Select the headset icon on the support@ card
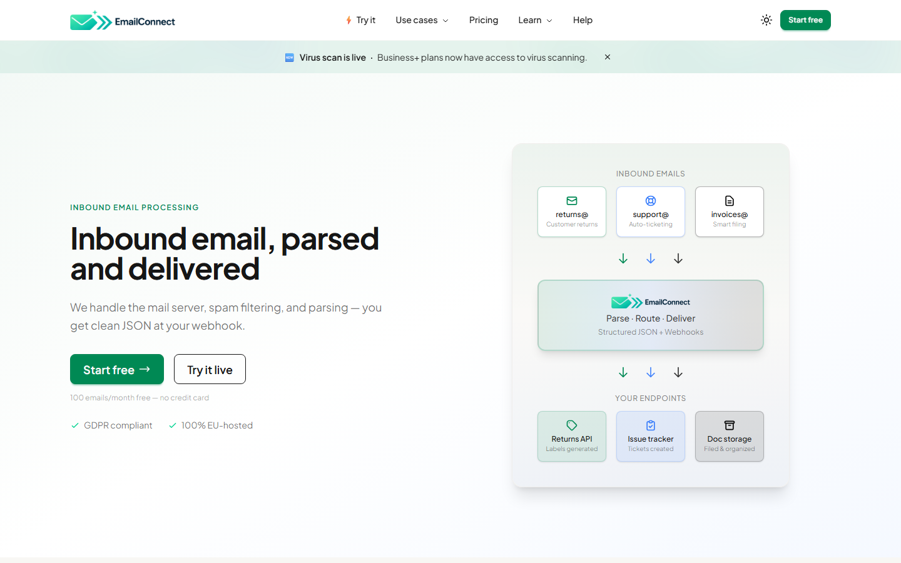This screenshot has width=901, height=563. pos(650,201)
